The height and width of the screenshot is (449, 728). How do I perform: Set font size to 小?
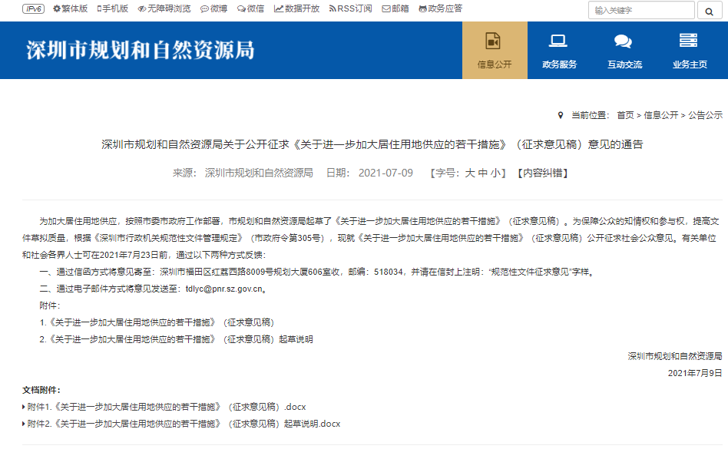[x=495, y=173]
